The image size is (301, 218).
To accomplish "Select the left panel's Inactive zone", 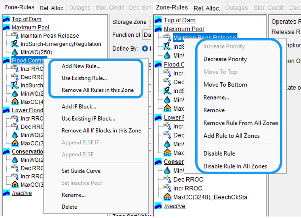I will click(22, 193).
